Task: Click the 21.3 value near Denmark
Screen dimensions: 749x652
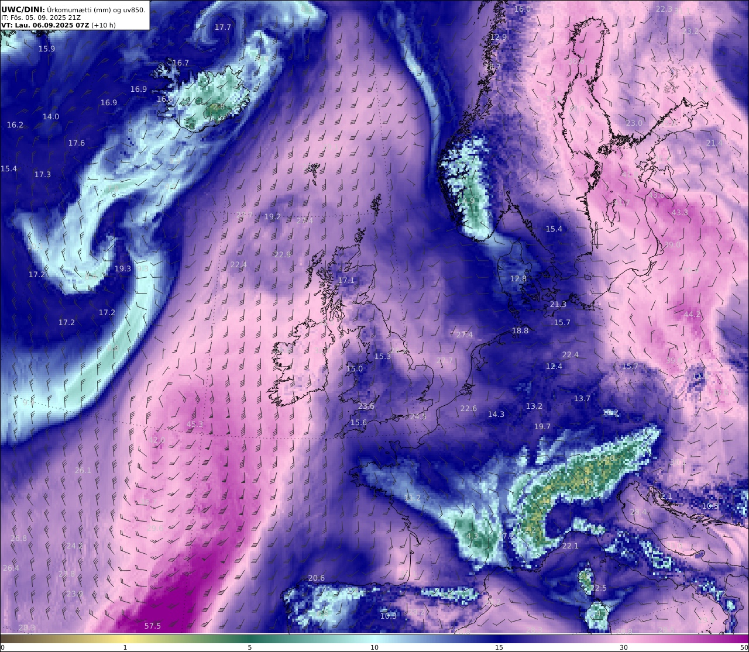Action: pos(558,305)
